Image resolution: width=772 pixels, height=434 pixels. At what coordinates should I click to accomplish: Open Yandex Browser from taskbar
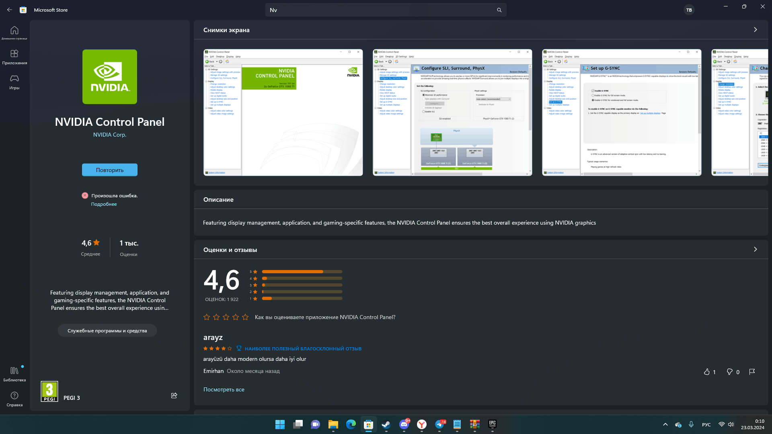point(422,424)
